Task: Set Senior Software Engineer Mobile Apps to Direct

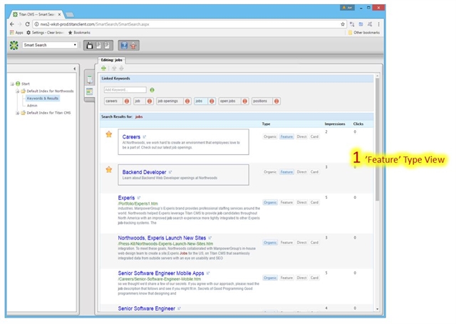Action: (x=301, y=278)
